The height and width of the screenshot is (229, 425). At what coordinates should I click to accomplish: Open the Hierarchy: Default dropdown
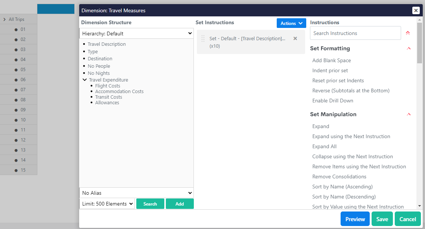click(x=136, y=34)
